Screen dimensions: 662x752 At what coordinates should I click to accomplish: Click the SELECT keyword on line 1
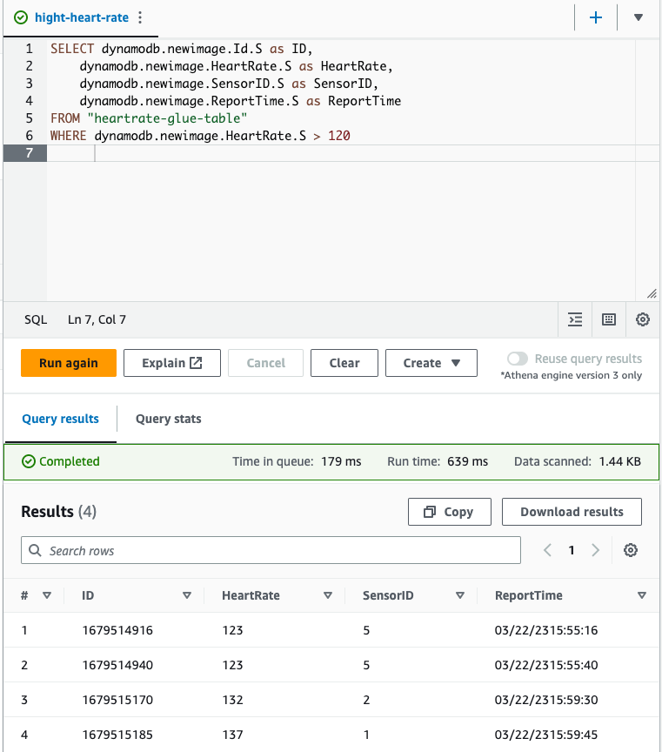coord(72,49)
